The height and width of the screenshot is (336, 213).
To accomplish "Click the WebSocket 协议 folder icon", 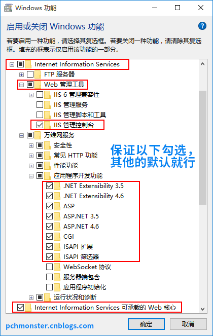I will click(57, 267).
